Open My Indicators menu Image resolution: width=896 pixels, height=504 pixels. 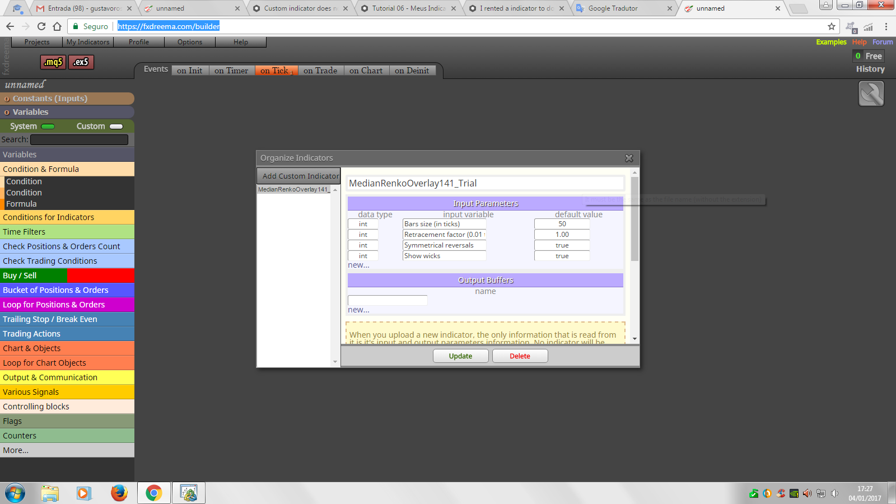[88, 42]
